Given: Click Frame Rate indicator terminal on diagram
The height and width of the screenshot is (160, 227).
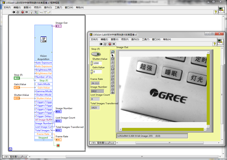Looking at the screenshot, I should click(x=59, y=140).
